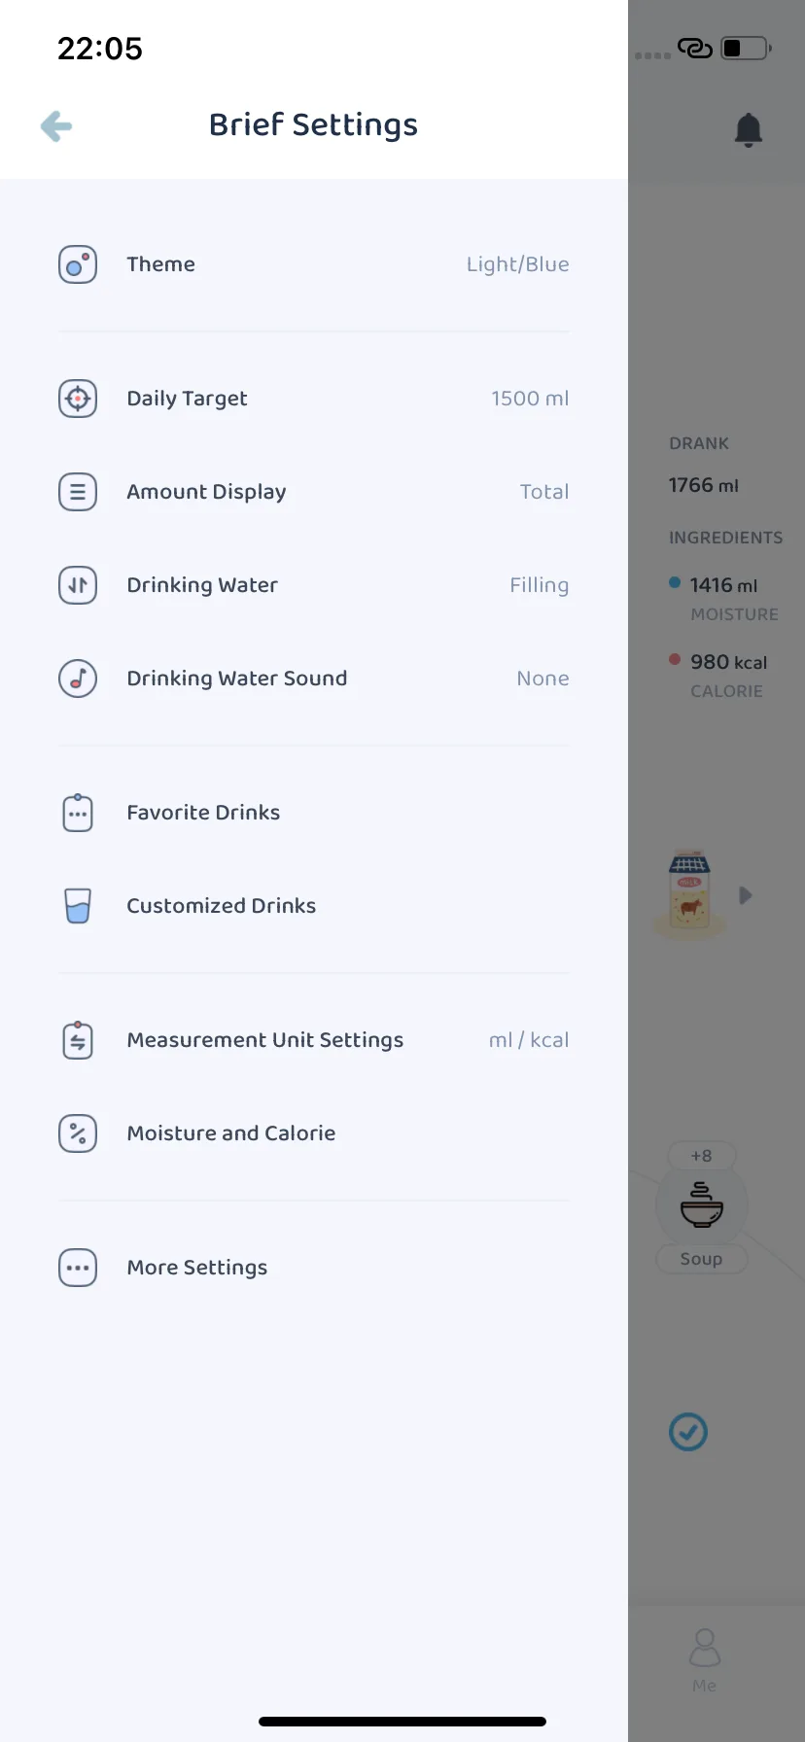Image resolution: width=805 pixels, height=1742 pixels.
Task: Go back using the arrow icon
Action: pos(56,126)
